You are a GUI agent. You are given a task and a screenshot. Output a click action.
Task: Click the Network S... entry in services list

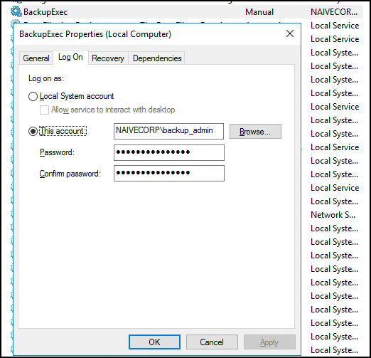pyautogui.click(x=333, y=215)
